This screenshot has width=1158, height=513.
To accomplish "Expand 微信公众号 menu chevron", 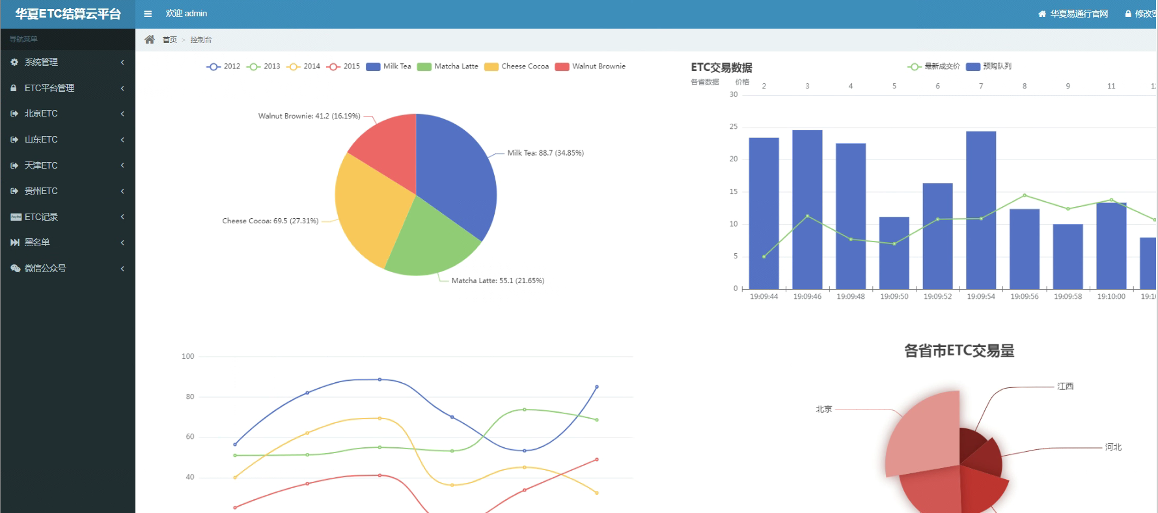I will click(x=122, y=268).
